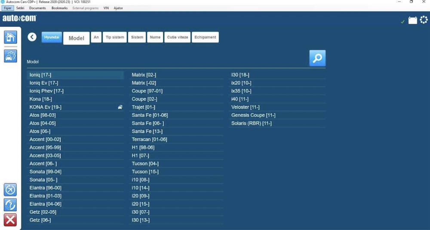Viewport: 430px width, 230px height.
Task: Click the flight recorder icon in sidebar
Action: [10, 190]
